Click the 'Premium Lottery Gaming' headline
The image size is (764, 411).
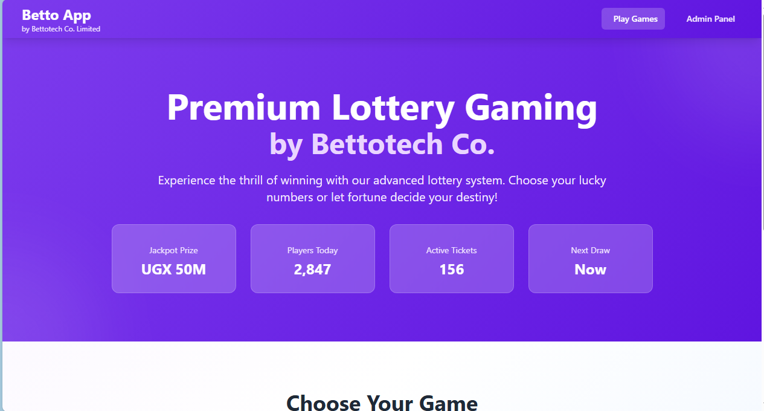point(382,108)
